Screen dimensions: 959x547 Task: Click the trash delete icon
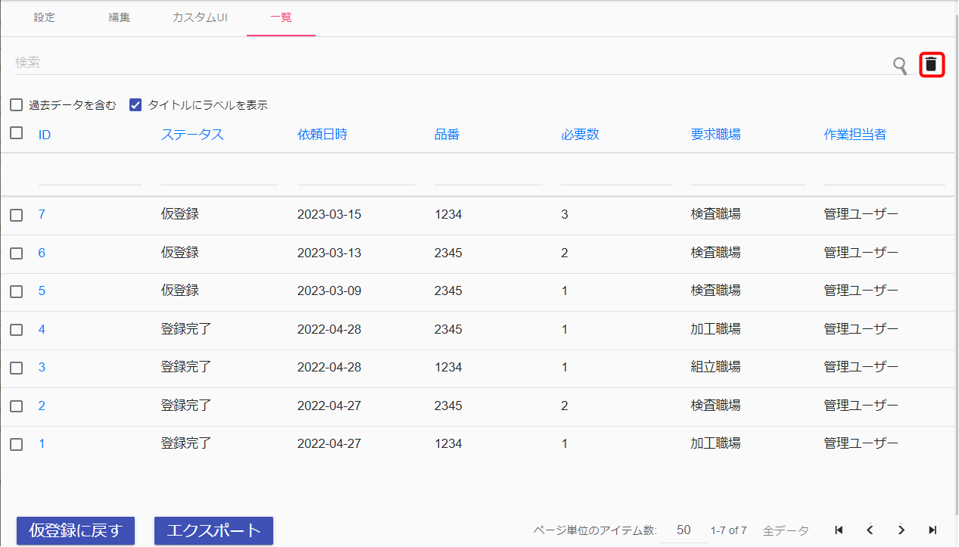point(931,64)
